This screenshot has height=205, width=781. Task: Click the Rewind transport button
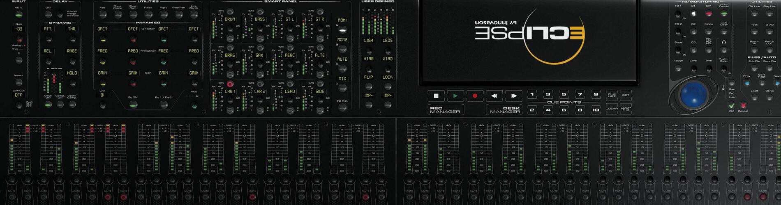coord(494,96)
